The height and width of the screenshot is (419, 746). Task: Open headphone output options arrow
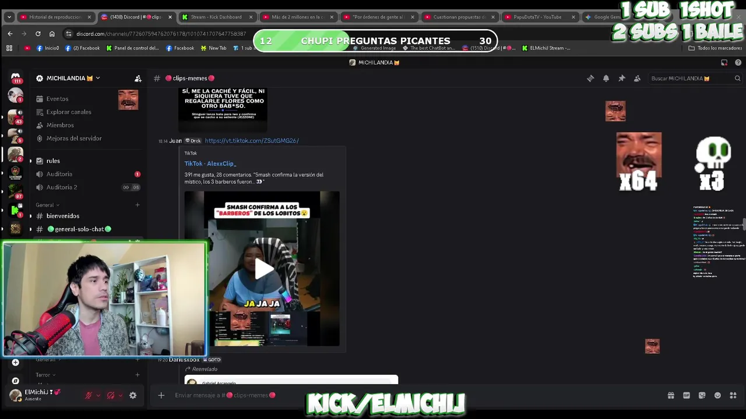120,395
